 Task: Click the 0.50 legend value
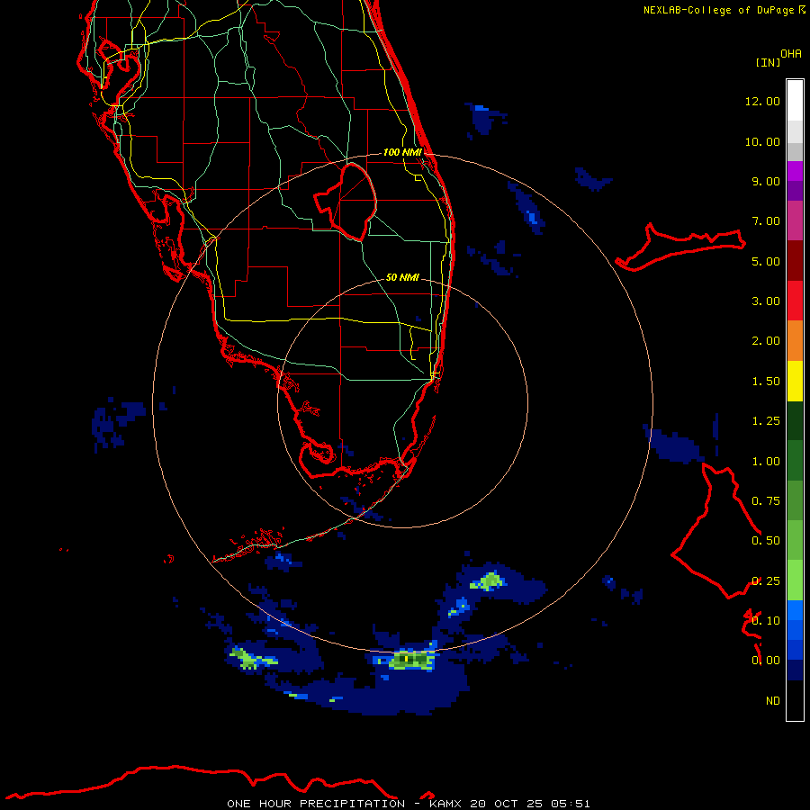[x=766, y=541]
